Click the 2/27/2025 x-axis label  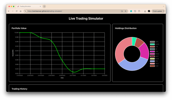(x=73, y=75)
